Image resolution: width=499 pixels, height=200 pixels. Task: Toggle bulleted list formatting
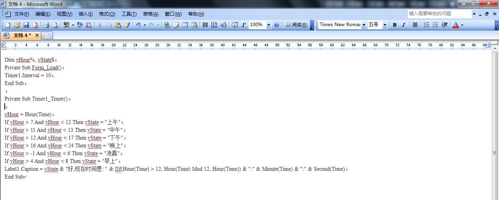[435, 25]
